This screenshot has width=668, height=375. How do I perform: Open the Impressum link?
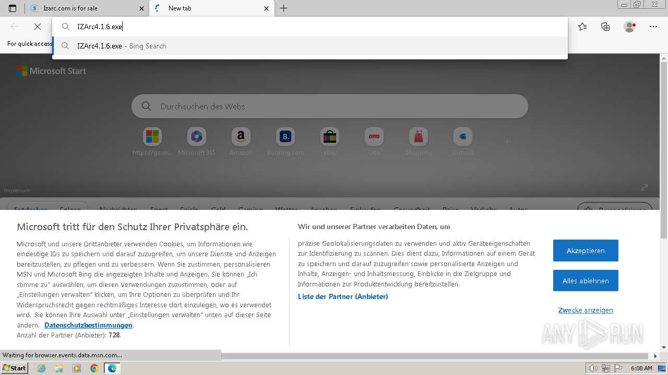click(x=17, y=191)
